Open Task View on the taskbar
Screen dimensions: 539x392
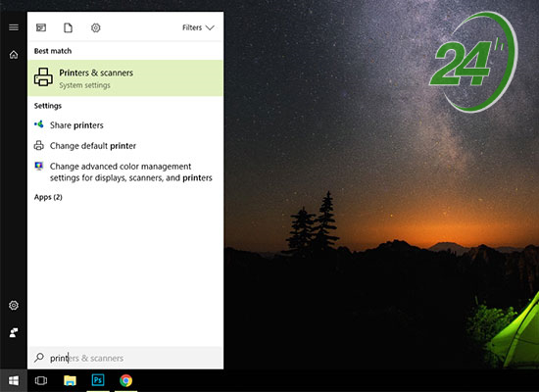41,380
